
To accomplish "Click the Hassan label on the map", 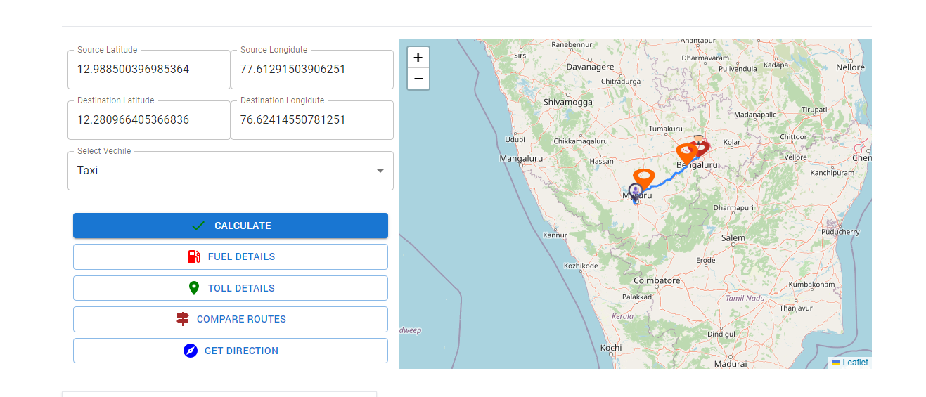I will [601, 161].
